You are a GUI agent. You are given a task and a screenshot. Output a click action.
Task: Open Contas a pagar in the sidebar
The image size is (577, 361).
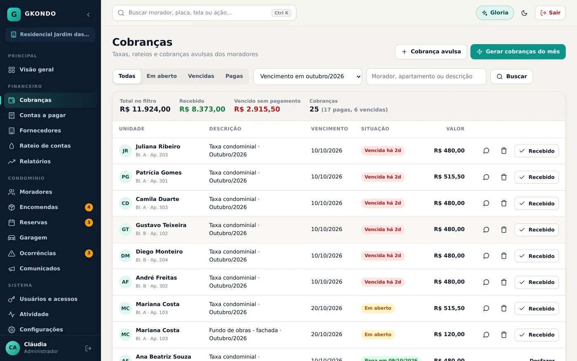(x=50, y=116)
